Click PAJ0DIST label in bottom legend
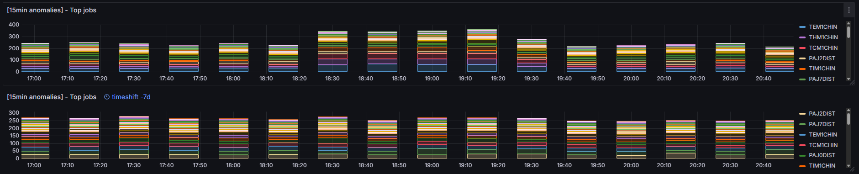 pos(822,155)
